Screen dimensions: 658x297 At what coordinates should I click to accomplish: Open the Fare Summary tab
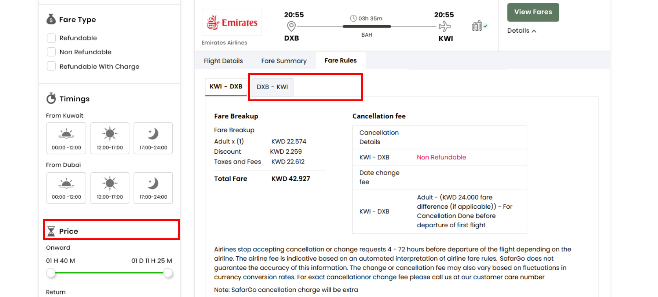point(284,61)
